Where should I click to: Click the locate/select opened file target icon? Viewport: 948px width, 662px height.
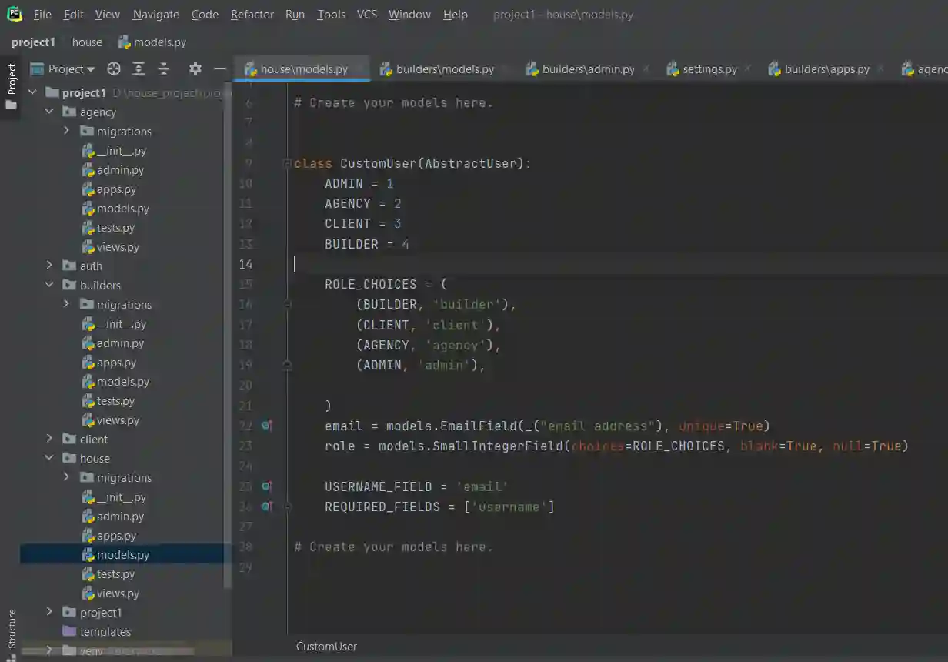[114, 69]
